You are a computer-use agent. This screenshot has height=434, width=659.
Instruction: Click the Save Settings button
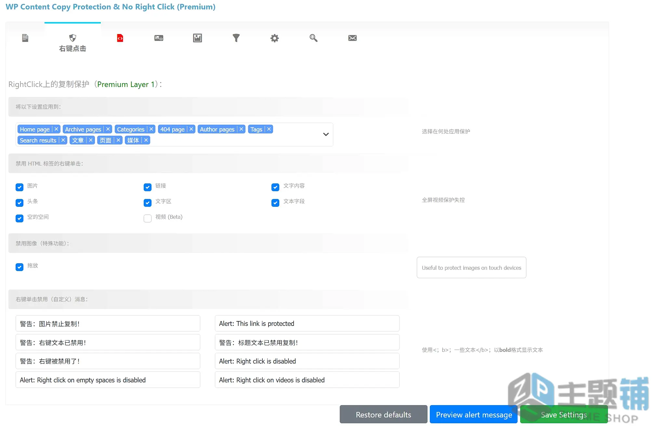(564, 415)
